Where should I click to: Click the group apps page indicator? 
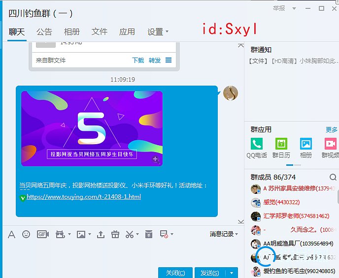(294, 165)
